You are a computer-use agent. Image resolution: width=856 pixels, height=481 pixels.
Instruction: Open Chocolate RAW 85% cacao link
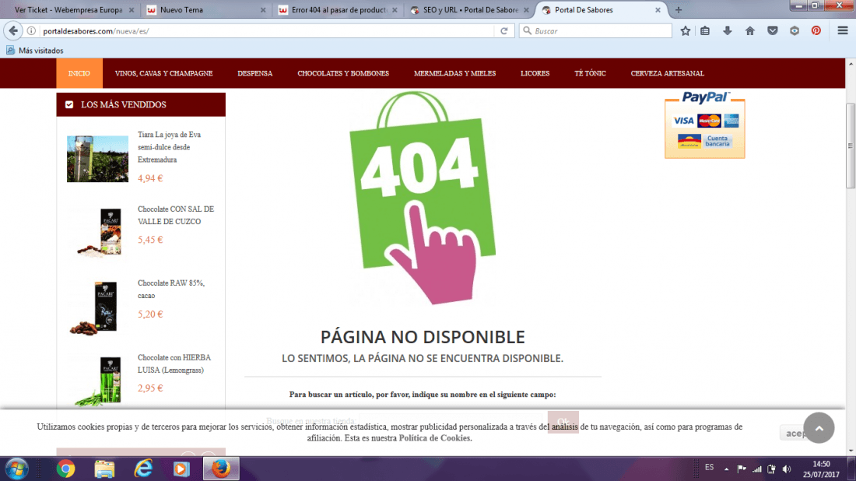click(171, 290)
